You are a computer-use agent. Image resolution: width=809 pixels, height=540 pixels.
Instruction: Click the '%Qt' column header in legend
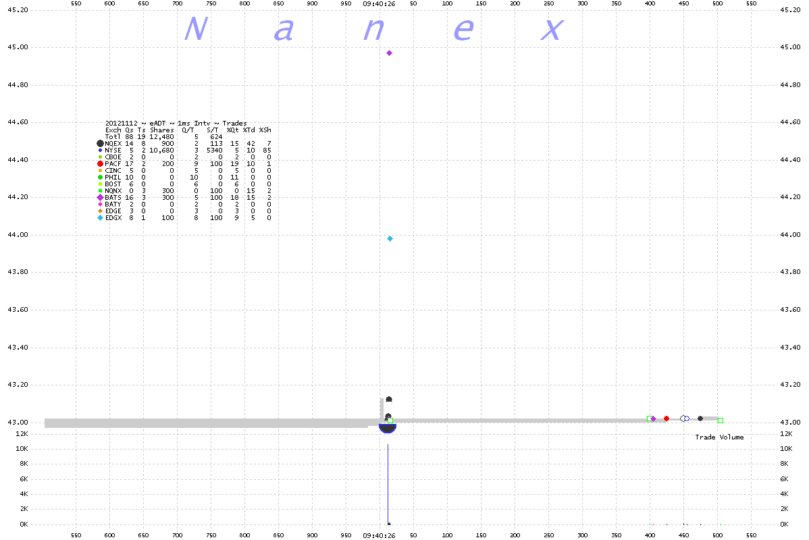click(233, 130)
